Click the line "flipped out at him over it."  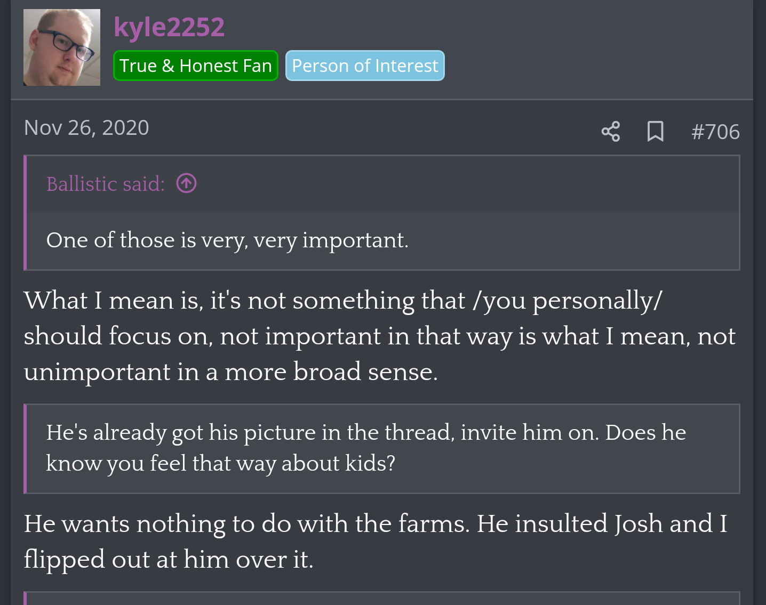pos(169,559)
